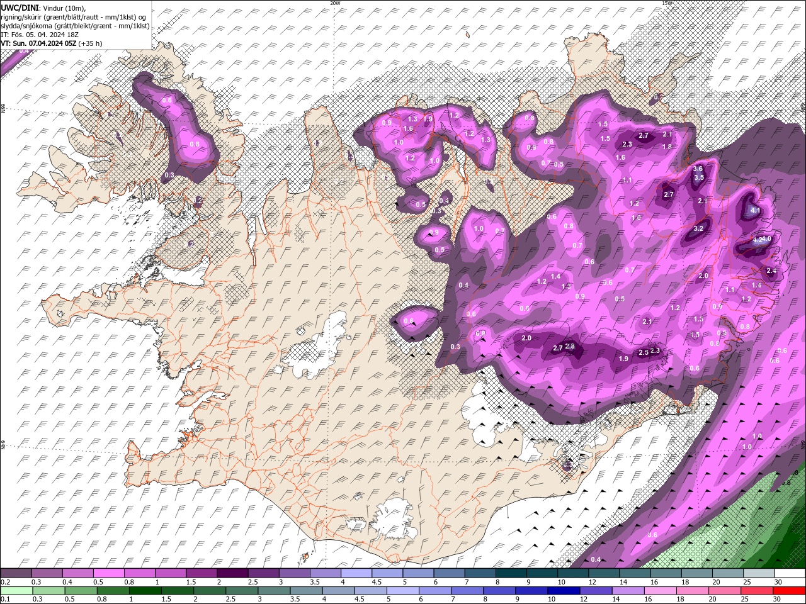806x604 pixels.
Task: Click the 2.4 snowfall value on the map
Action: pyautogui.click(x=771, y=271)
